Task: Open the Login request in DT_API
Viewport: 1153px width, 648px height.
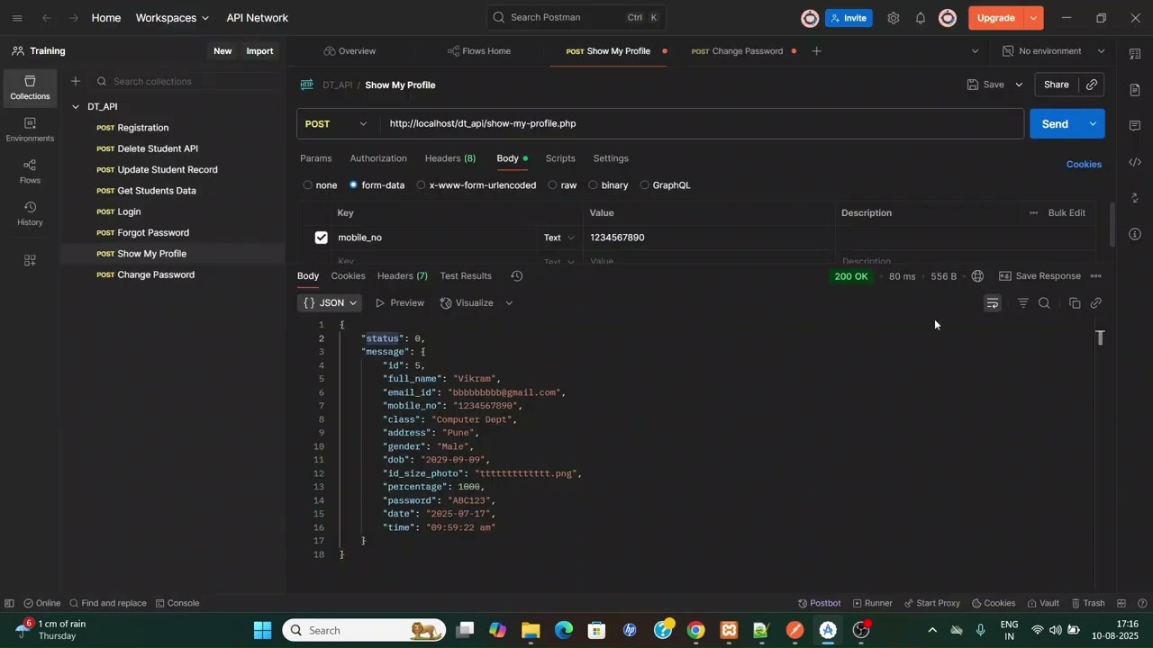Action: click(129, 211)
